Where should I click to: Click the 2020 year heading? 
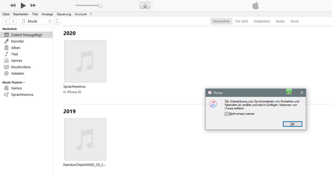(x=70, y=33)
